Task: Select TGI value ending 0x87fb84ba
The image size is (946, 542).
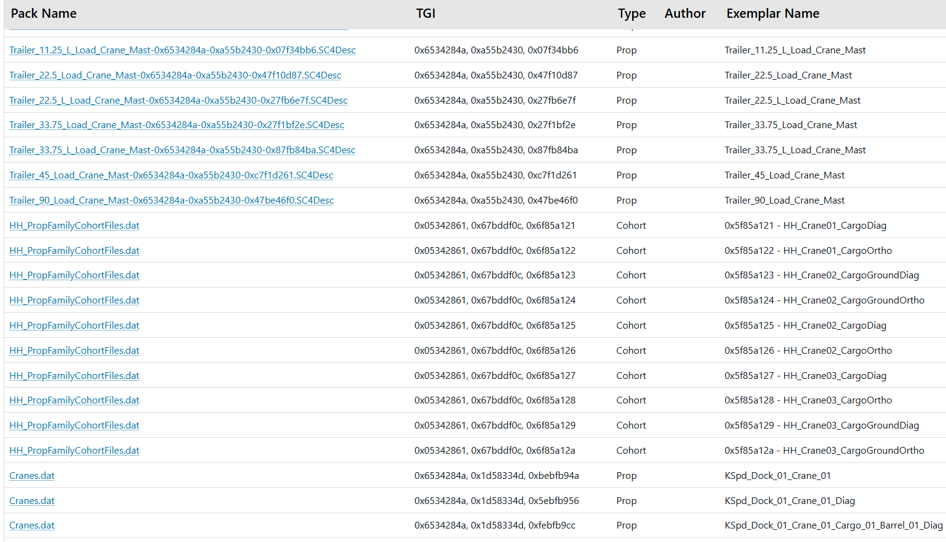Action: point(496,150)
